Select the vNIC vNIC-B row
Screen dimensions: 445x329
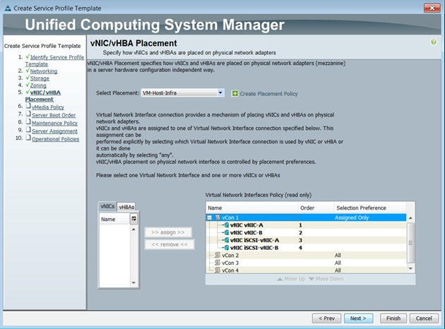[x=306, y=232]
